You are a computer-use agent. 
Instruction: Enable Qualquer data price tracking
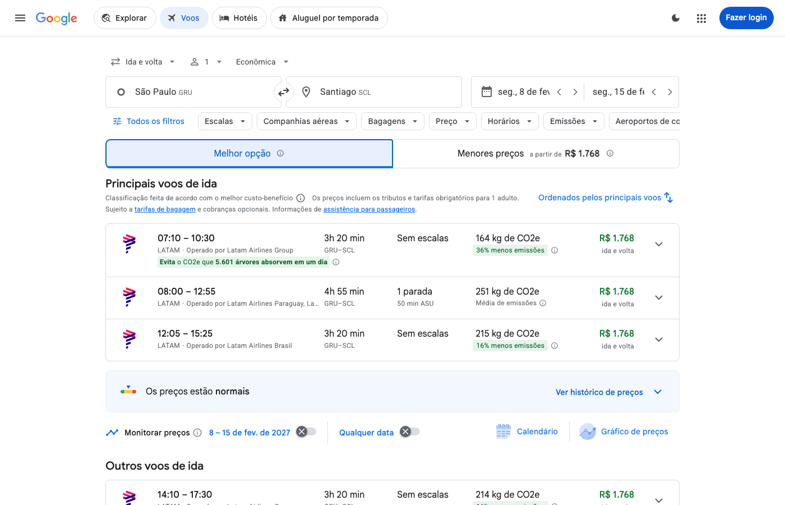click(x=410, y=431)
